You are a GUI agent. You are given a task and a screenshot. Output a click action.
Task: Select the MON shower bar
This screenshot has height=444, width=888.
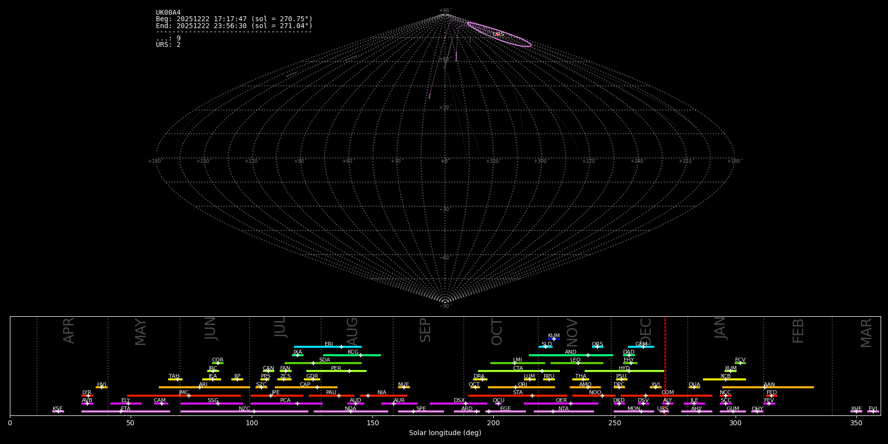[634, 411]
